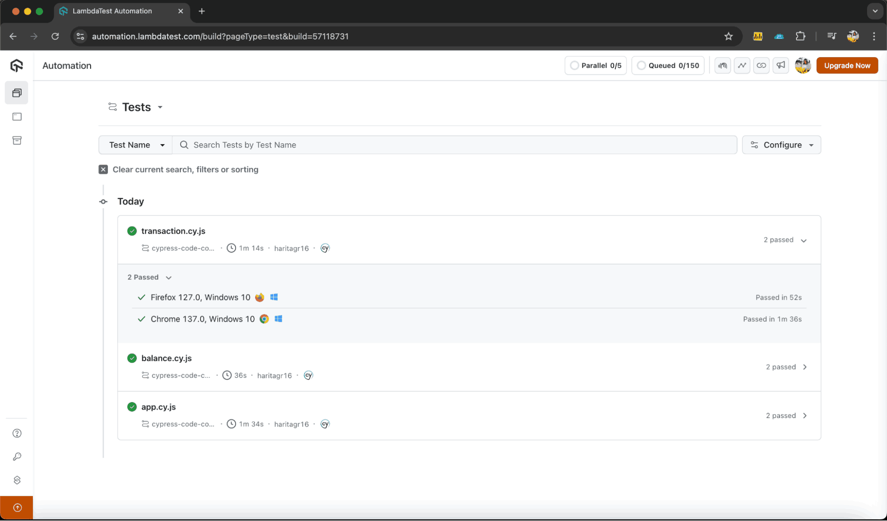
Task: Open the Help icon at bottom left
Action: pos(17,433)
